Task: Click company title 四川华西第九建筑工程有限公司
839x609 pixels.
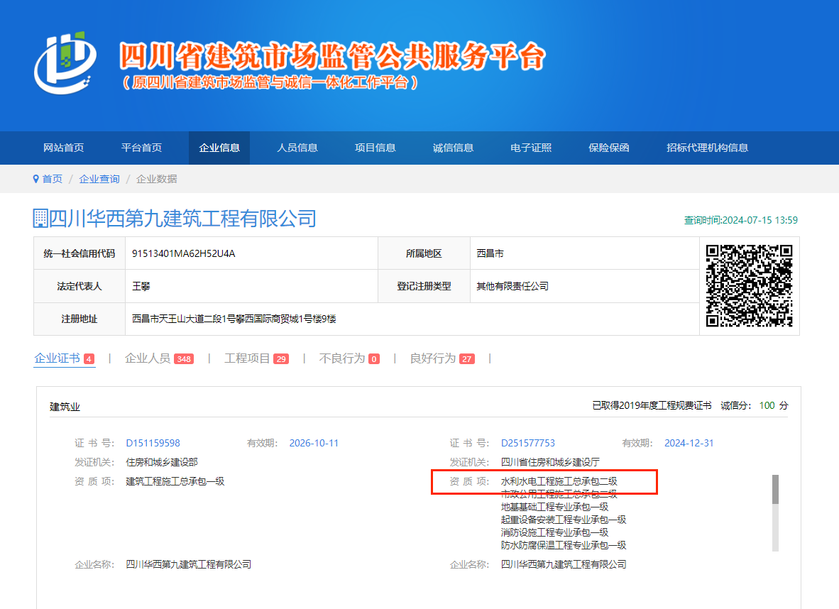Action: [182, 219]
